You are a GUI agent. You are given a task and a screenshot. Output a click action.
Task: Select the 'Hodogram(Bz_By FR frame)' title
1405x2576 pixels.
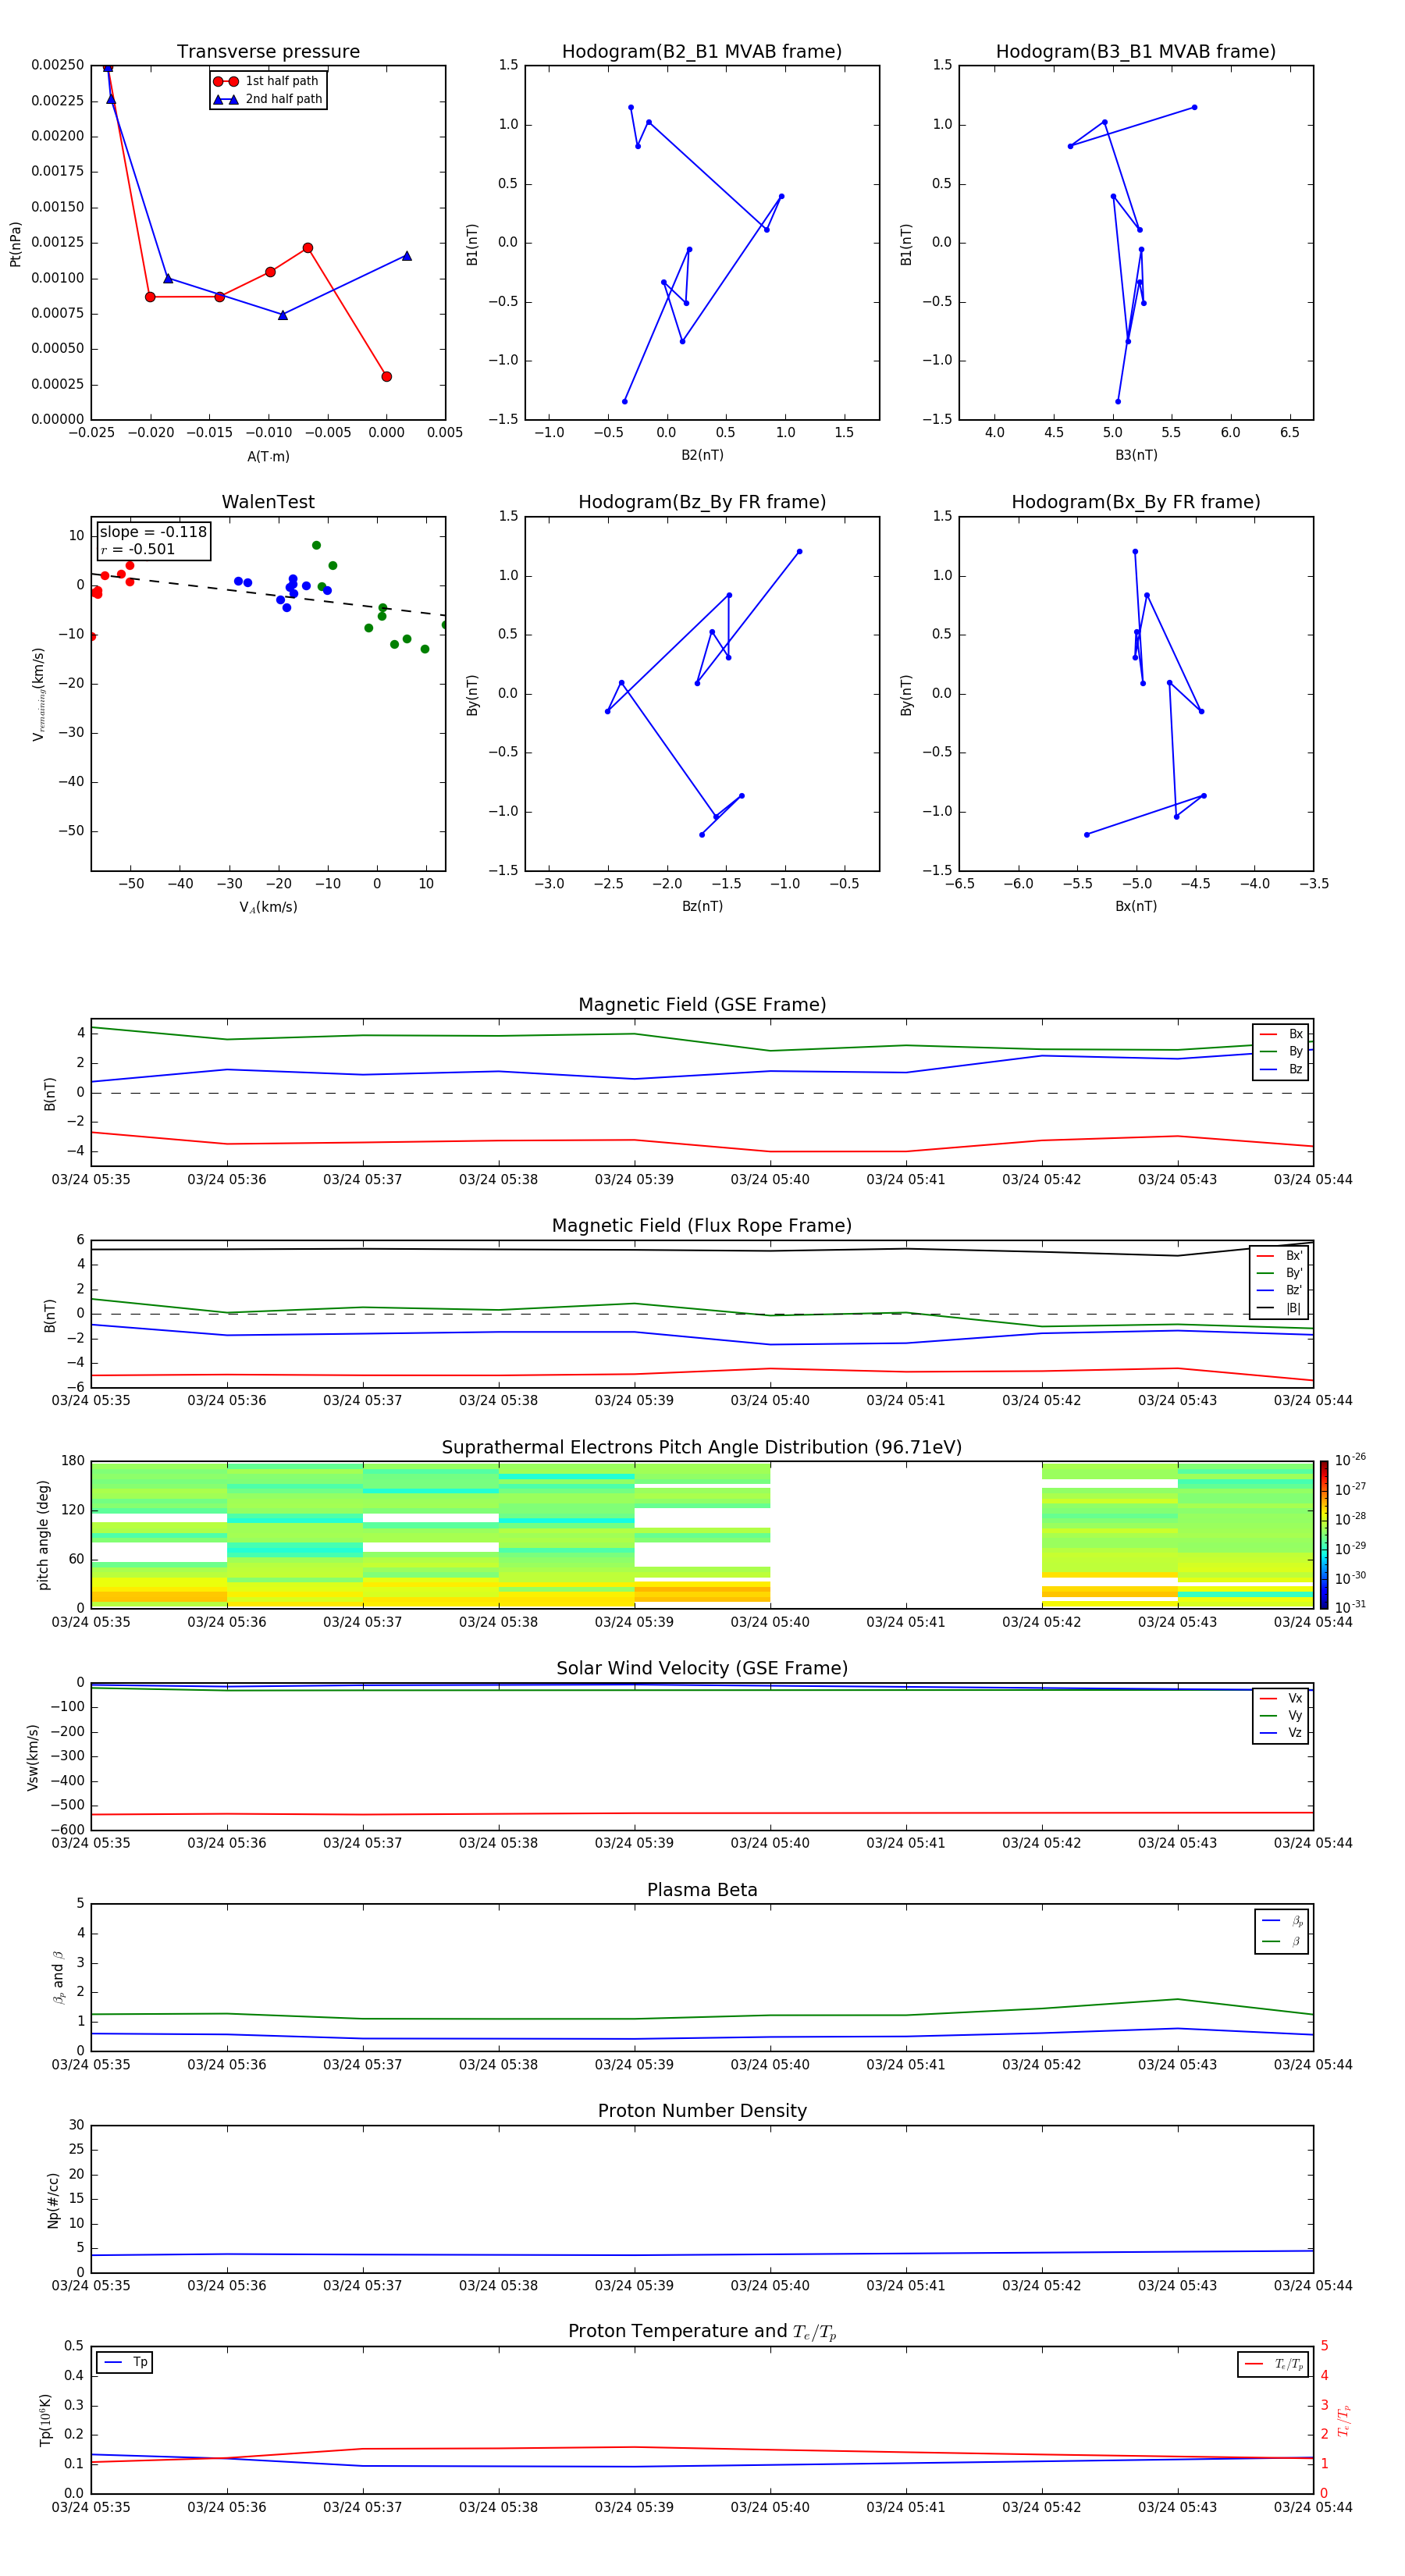point(702,502)
